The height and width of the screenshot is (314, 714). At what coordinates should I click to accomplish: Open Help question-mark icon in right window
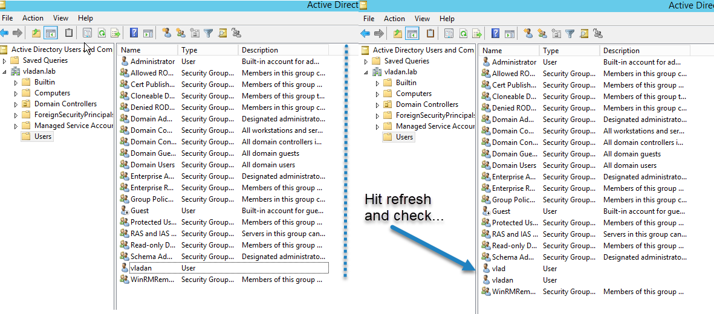coord(495,33)
